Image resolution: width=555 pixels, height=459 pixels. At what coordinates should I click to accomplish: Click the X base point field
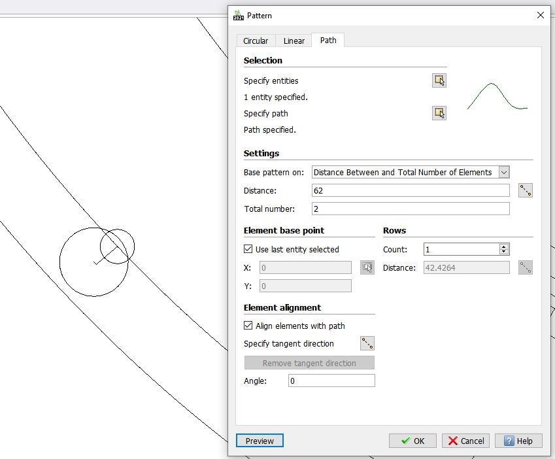305,267
